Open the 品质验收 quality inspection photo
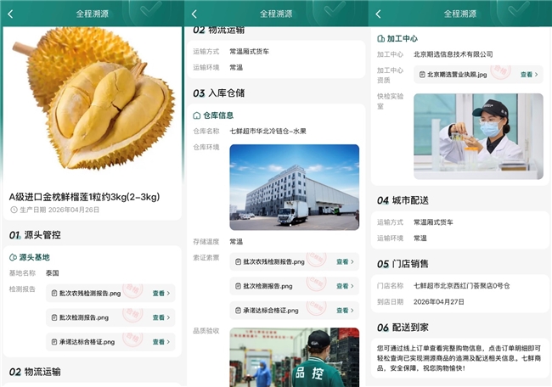The height and width of the screenshot is (387, 552). pos(294,356)
